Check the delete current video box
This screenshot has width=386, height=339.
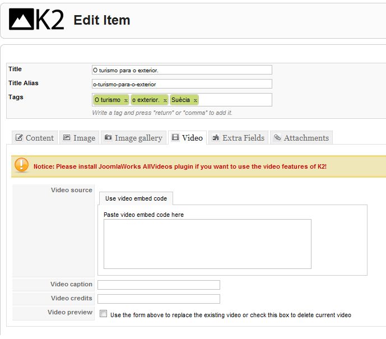pyautogui.click(x=104, y=314)
